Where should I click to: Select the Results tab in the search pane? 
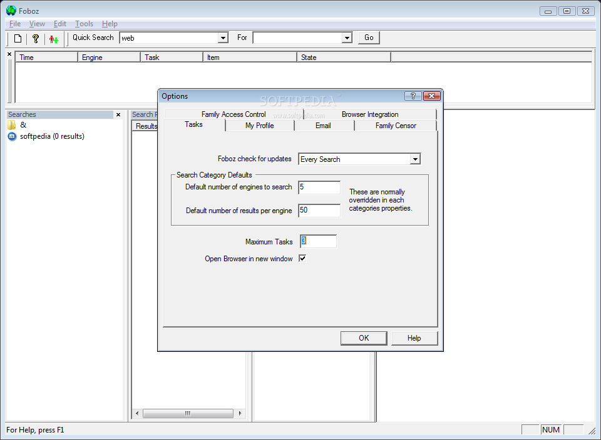(145, 126)
